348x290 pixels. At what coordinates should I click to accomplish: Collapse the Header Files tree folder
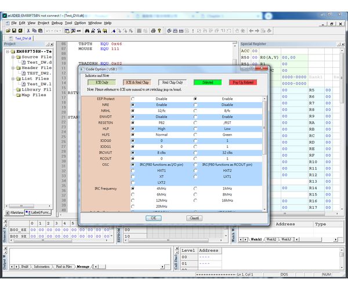13,67
